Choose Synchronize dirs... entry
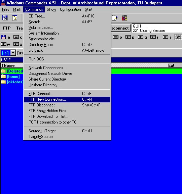Image resolution: width=182 pixels, height=194 pixels. (67, 39)
